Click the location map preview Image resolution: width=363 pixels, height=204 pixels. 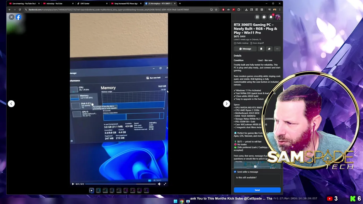pyautogui.click(x=257, y=165)
